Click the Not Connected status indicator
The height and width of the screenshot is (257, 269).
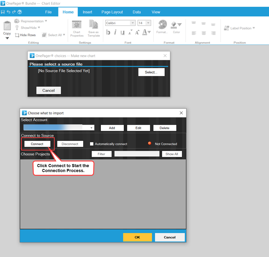tap(149, 143)
